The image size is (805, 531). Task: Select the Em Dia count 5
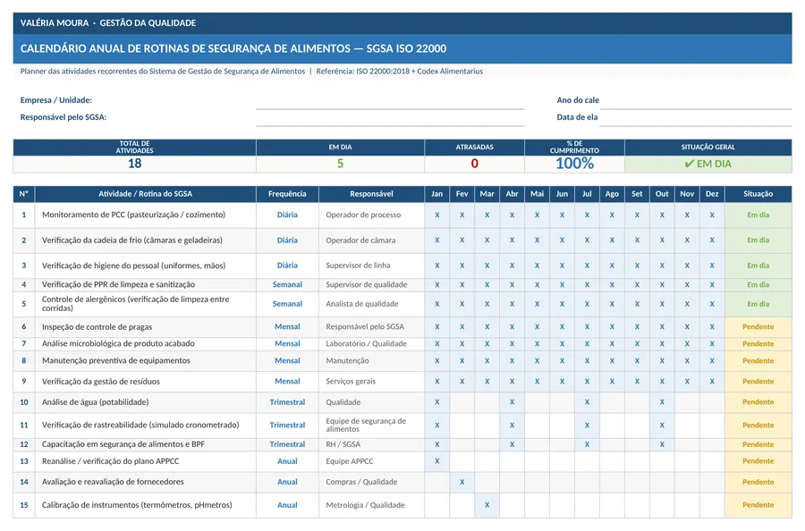(341, 164)
